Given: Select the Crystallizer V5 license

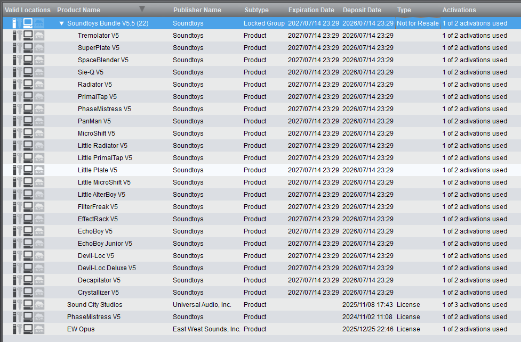Looking at the screenshot, I should [262, 293].
